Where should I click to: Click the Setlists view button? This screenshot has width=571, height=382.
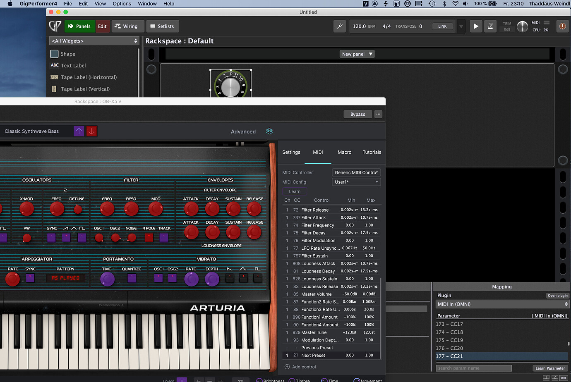[163, 26]
